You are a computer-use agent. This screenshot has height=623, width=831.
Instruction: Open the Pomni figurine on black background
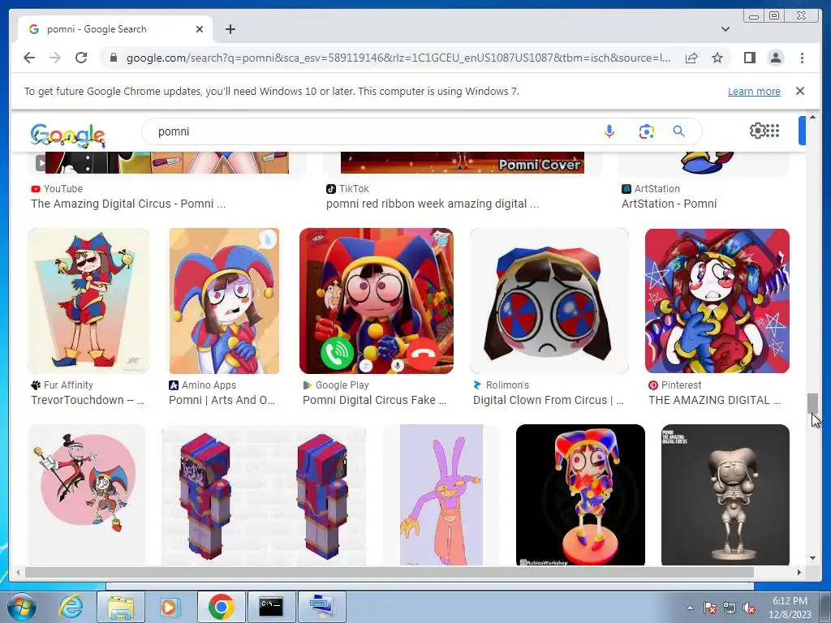click(x=580, y=495)
